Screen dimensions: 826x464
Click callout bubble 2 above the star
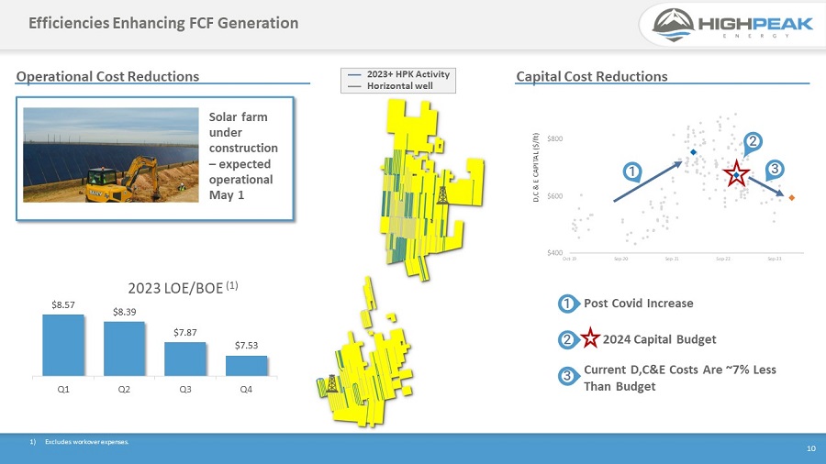point(752,141)
